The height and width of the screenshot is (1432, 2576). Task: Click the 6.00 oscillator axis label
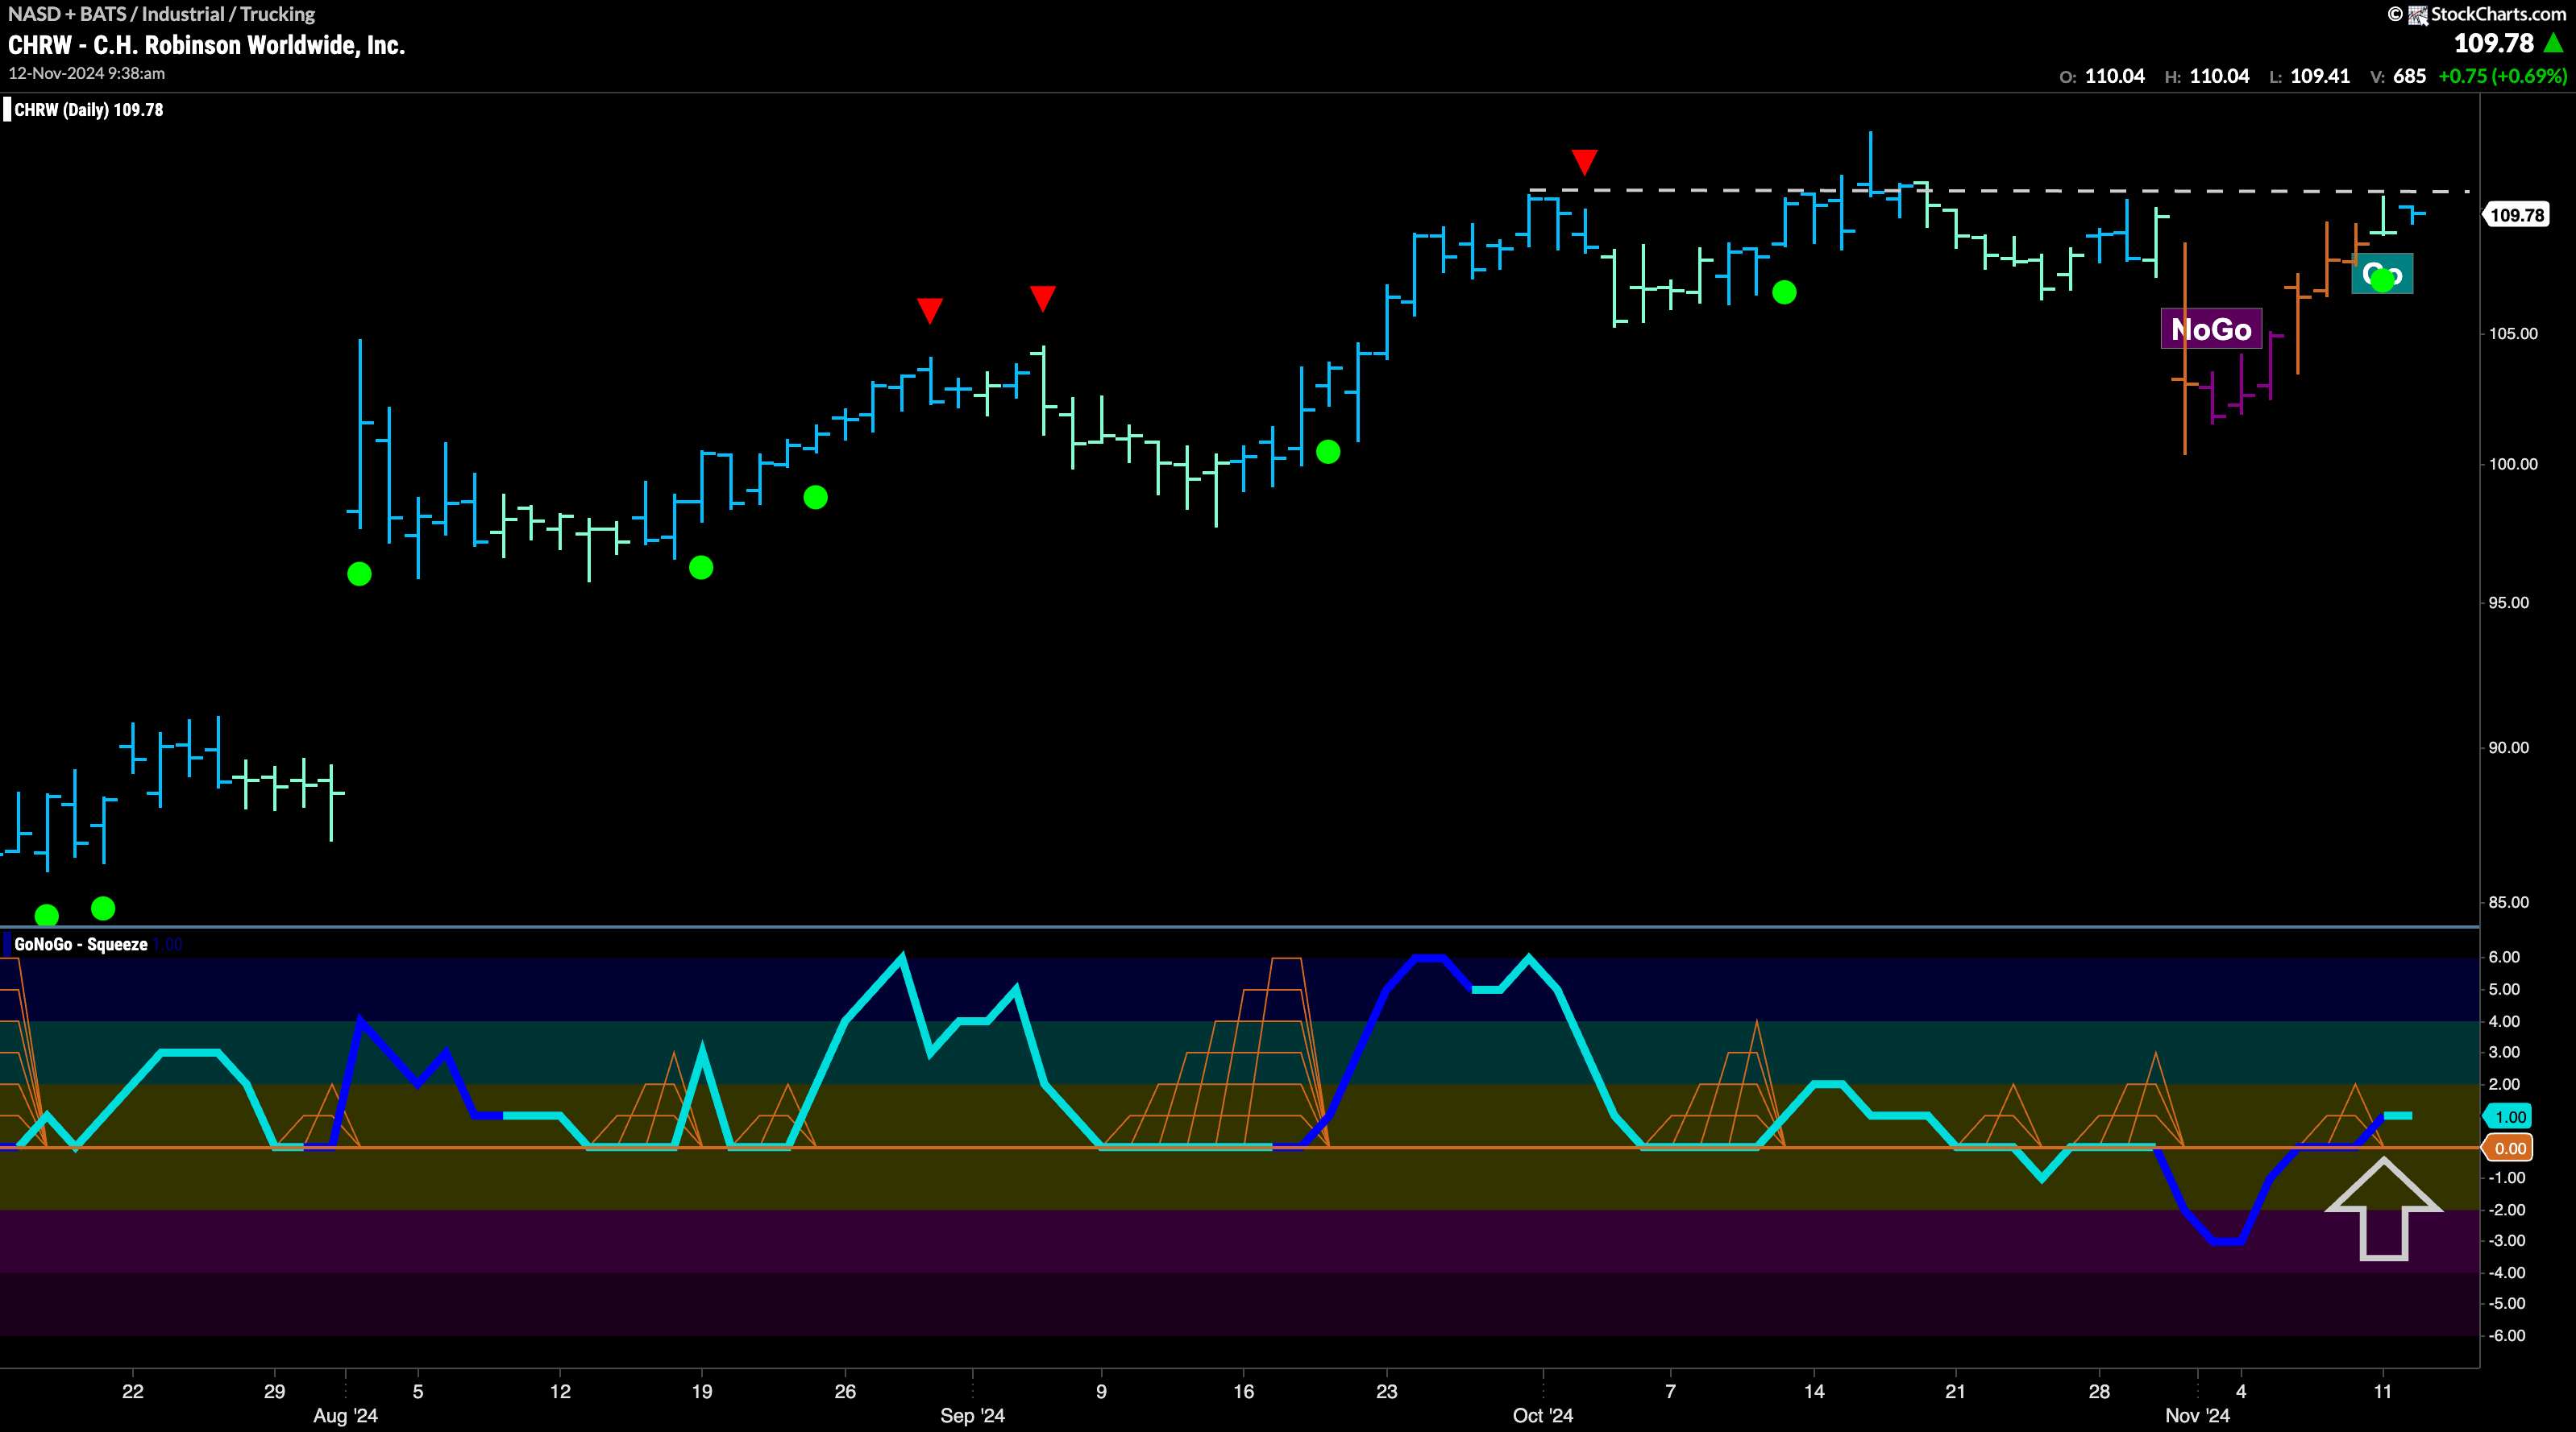point(2504,958)
